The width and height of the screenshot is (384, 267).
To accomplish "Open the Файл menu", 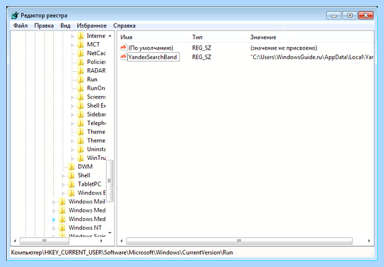I will [x=20, y=26].
